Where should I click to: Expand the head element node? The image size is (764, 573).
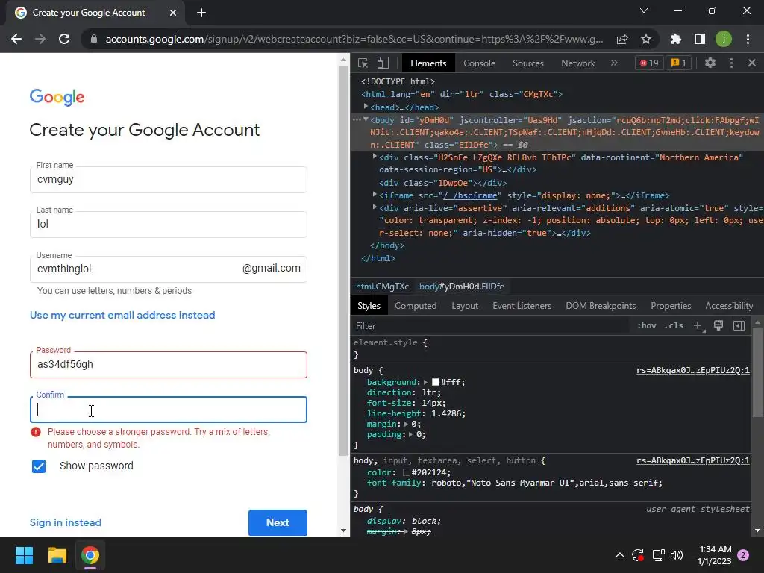(366, 107)
